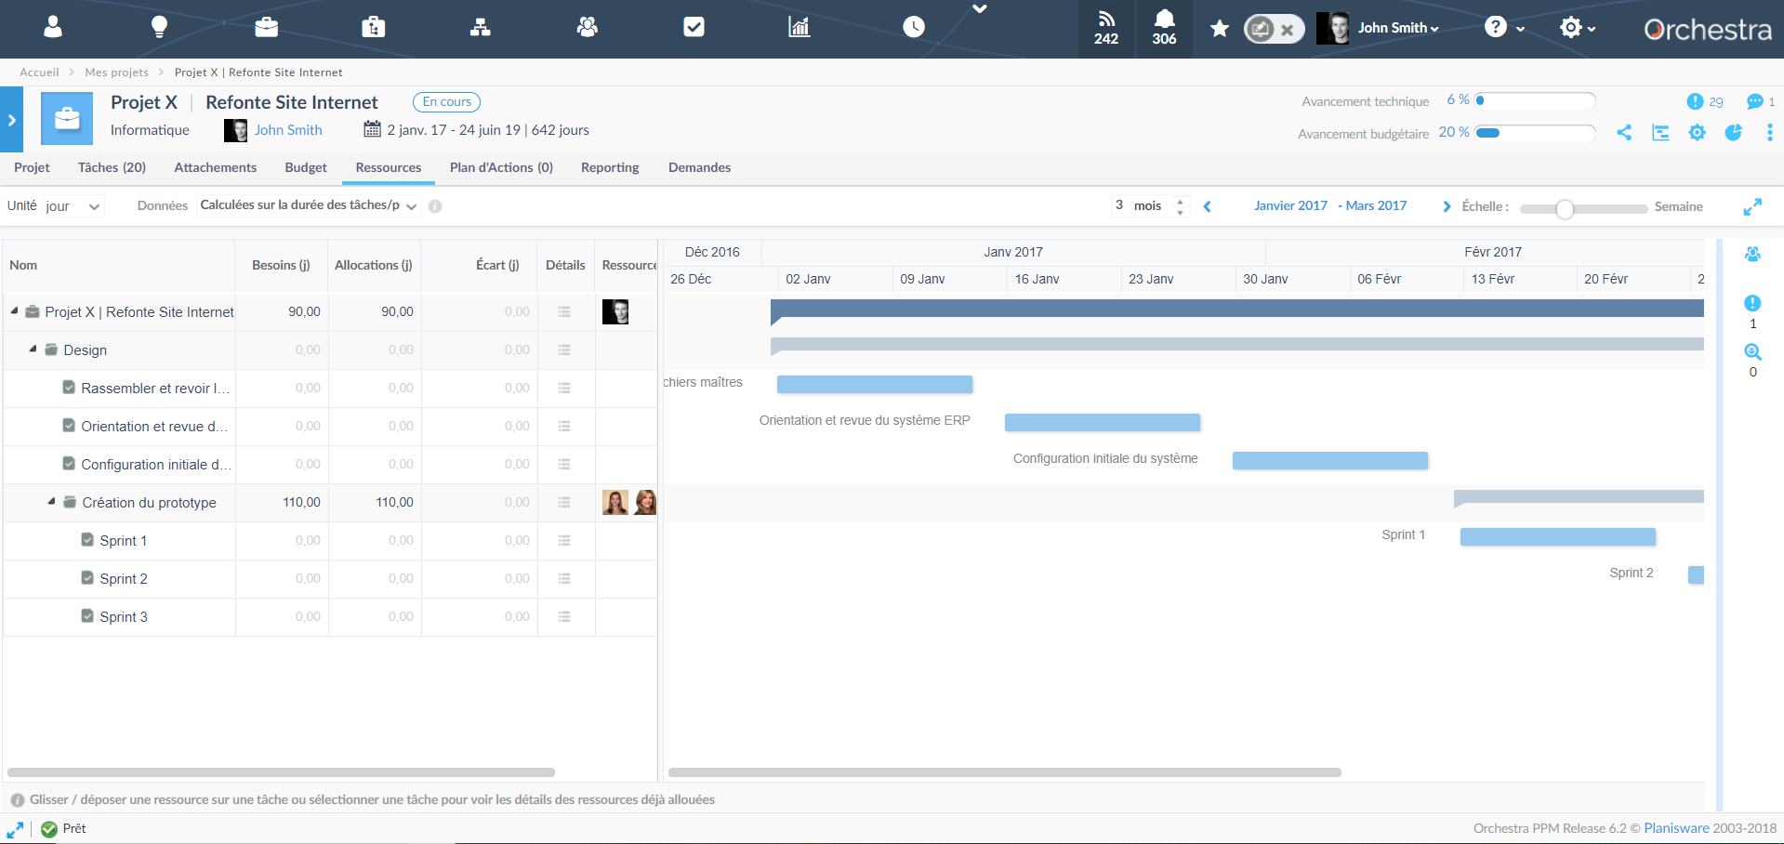This screenshot has width=1784, height=844.
Task: Navigate to Mes projets breadcrumb
Action: click(x=116, y=72)
